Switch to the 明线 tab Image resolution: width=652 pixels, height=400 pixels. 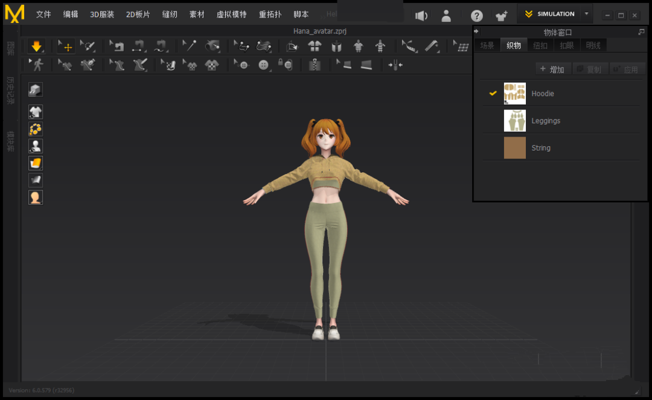point(593,45)
